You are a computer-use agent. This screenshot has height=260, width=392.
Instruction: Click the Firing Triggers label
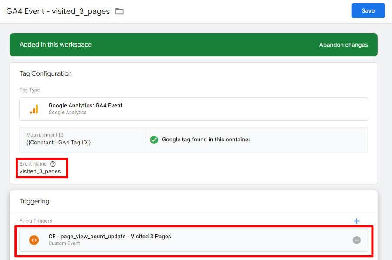tap(36, 221)
